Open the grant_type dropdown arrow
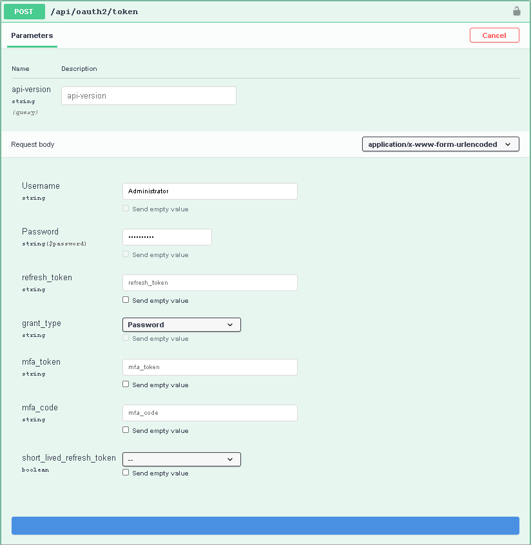The image size is (531, 545). pyautogui.click(x=230, y=325)
